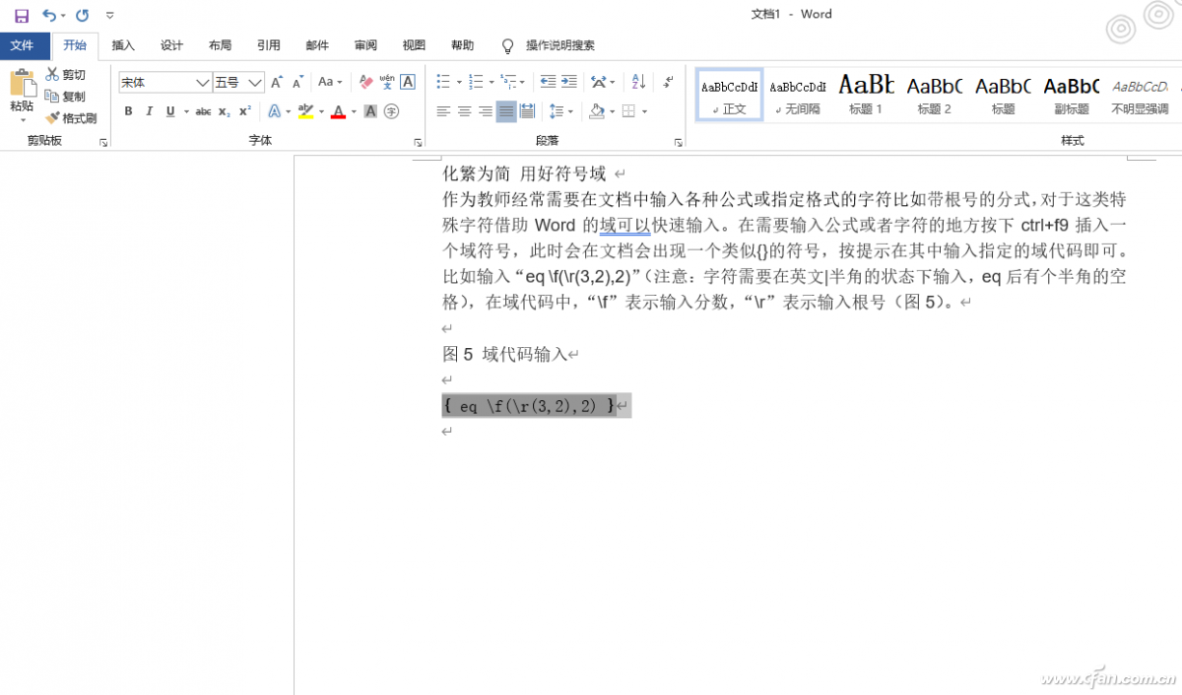Open the 字体 font dialog launcher

tap(418, 143)
